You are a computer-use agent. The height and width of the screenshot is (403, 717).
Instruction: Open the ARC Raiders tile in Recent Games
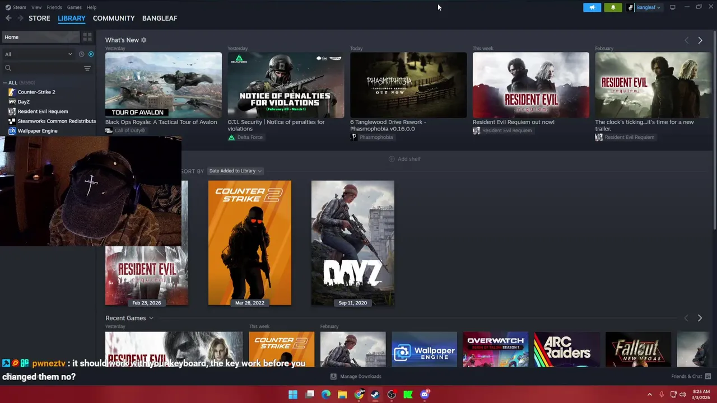coord(567,350)
